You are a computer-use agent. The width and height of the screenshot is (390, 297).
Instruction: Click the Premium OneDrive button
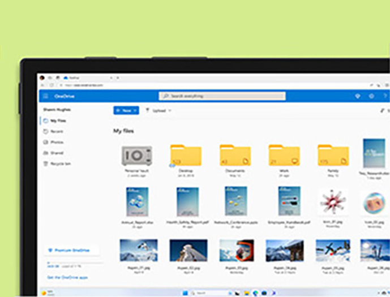coord(71,249)
